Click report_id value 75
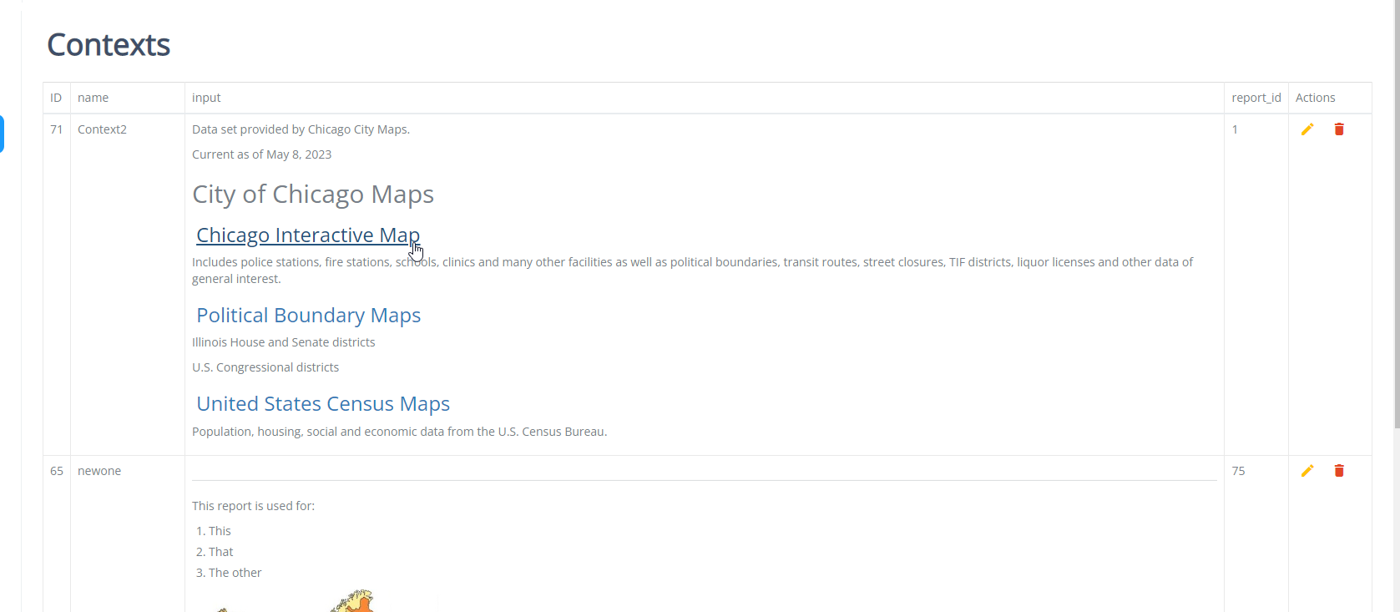Screen dimensions: 1400x612 pyautogui.click(x=1238, y=471)
